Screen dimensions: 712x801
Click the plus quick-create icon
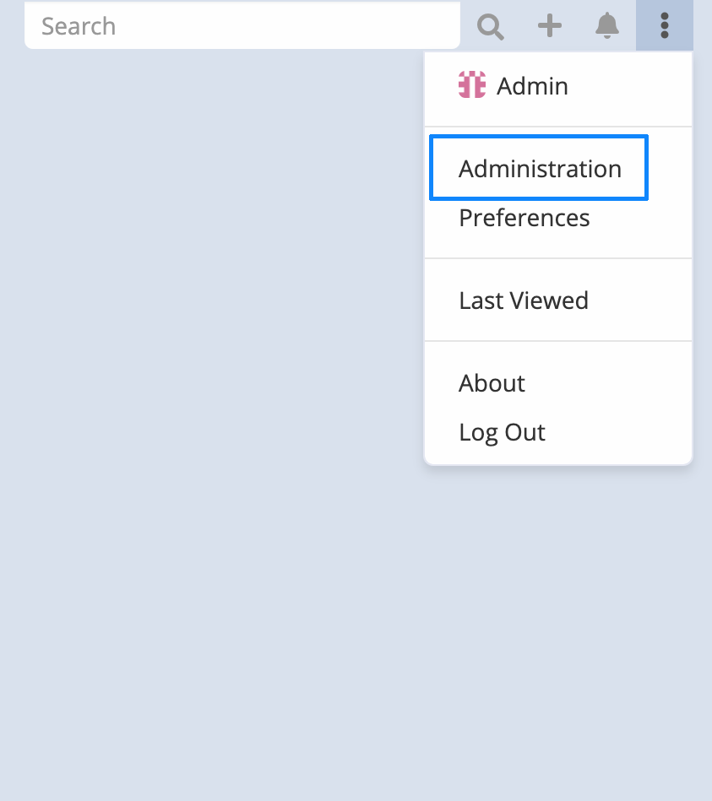[x=550, y=26]
